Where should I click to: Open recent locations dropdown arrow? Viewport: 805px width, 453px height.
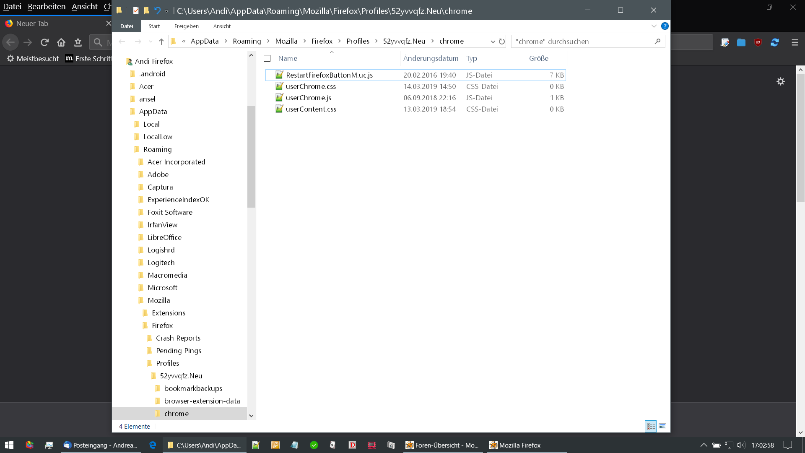[151, 42]
